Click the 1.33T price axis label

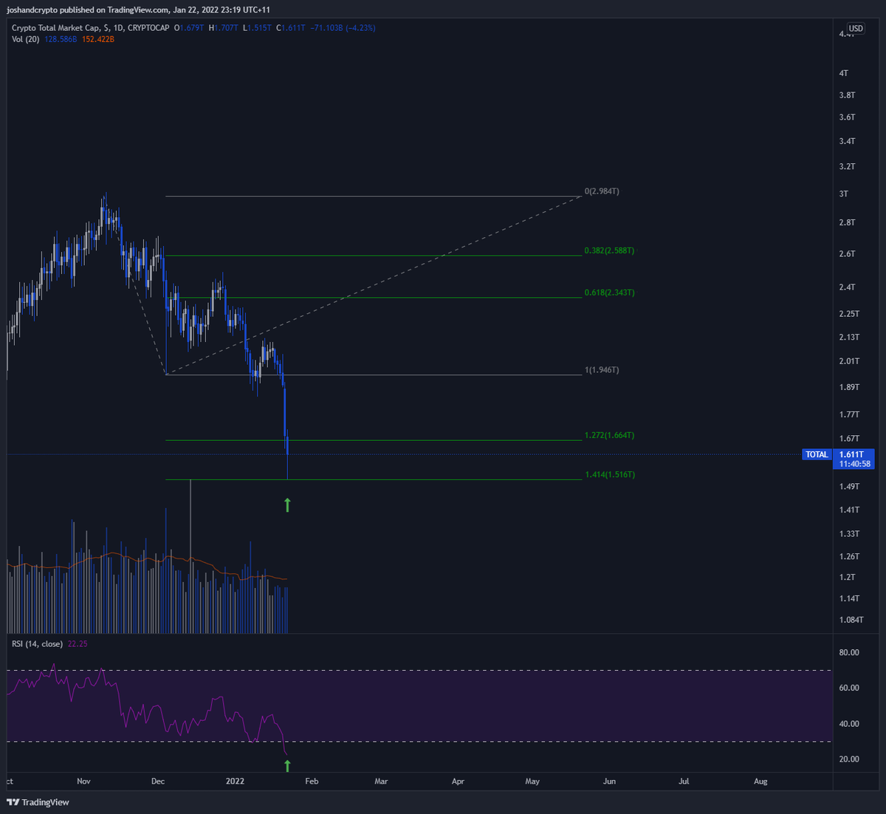(x=849, y=534)
